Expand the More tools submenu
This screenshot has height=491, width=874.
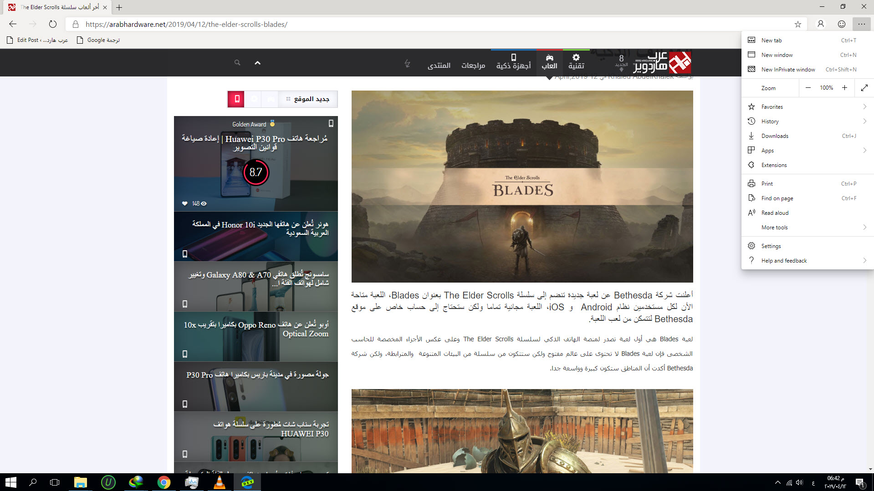pyautogui.click(x=808, y=227)
